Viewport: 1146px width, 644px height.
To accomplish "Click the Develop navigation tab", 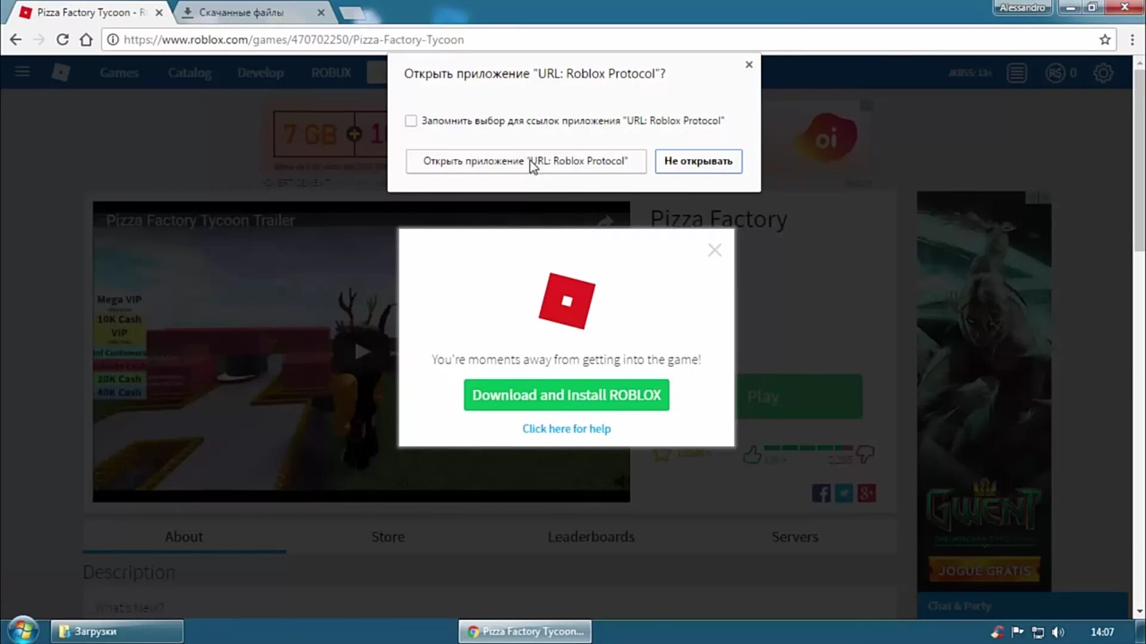I will (260, 72).
